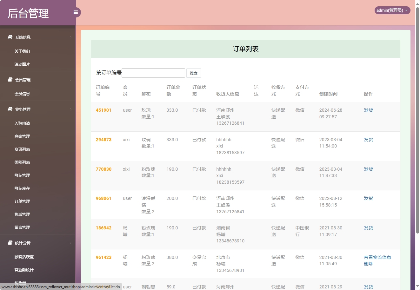Click the book icon beside 业务管理
Screen dimensions: 420x290
tap(10, 109)
